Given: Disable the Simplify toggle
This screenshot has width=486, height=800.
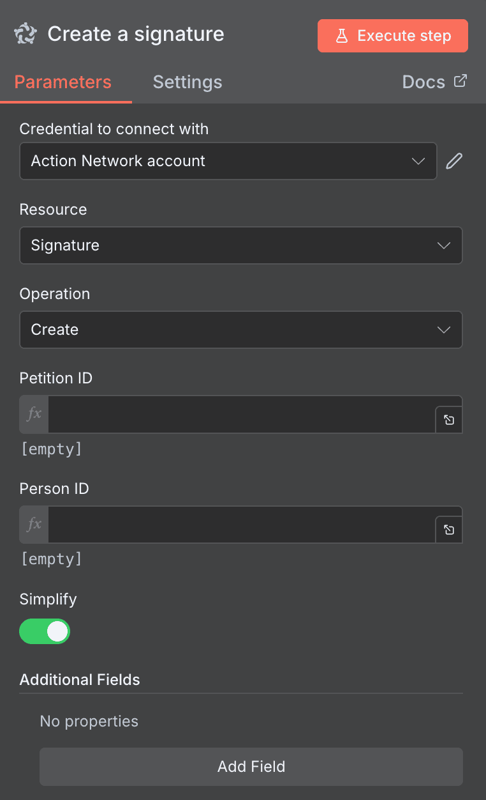Looking at the screenshot, I should 44,631.
